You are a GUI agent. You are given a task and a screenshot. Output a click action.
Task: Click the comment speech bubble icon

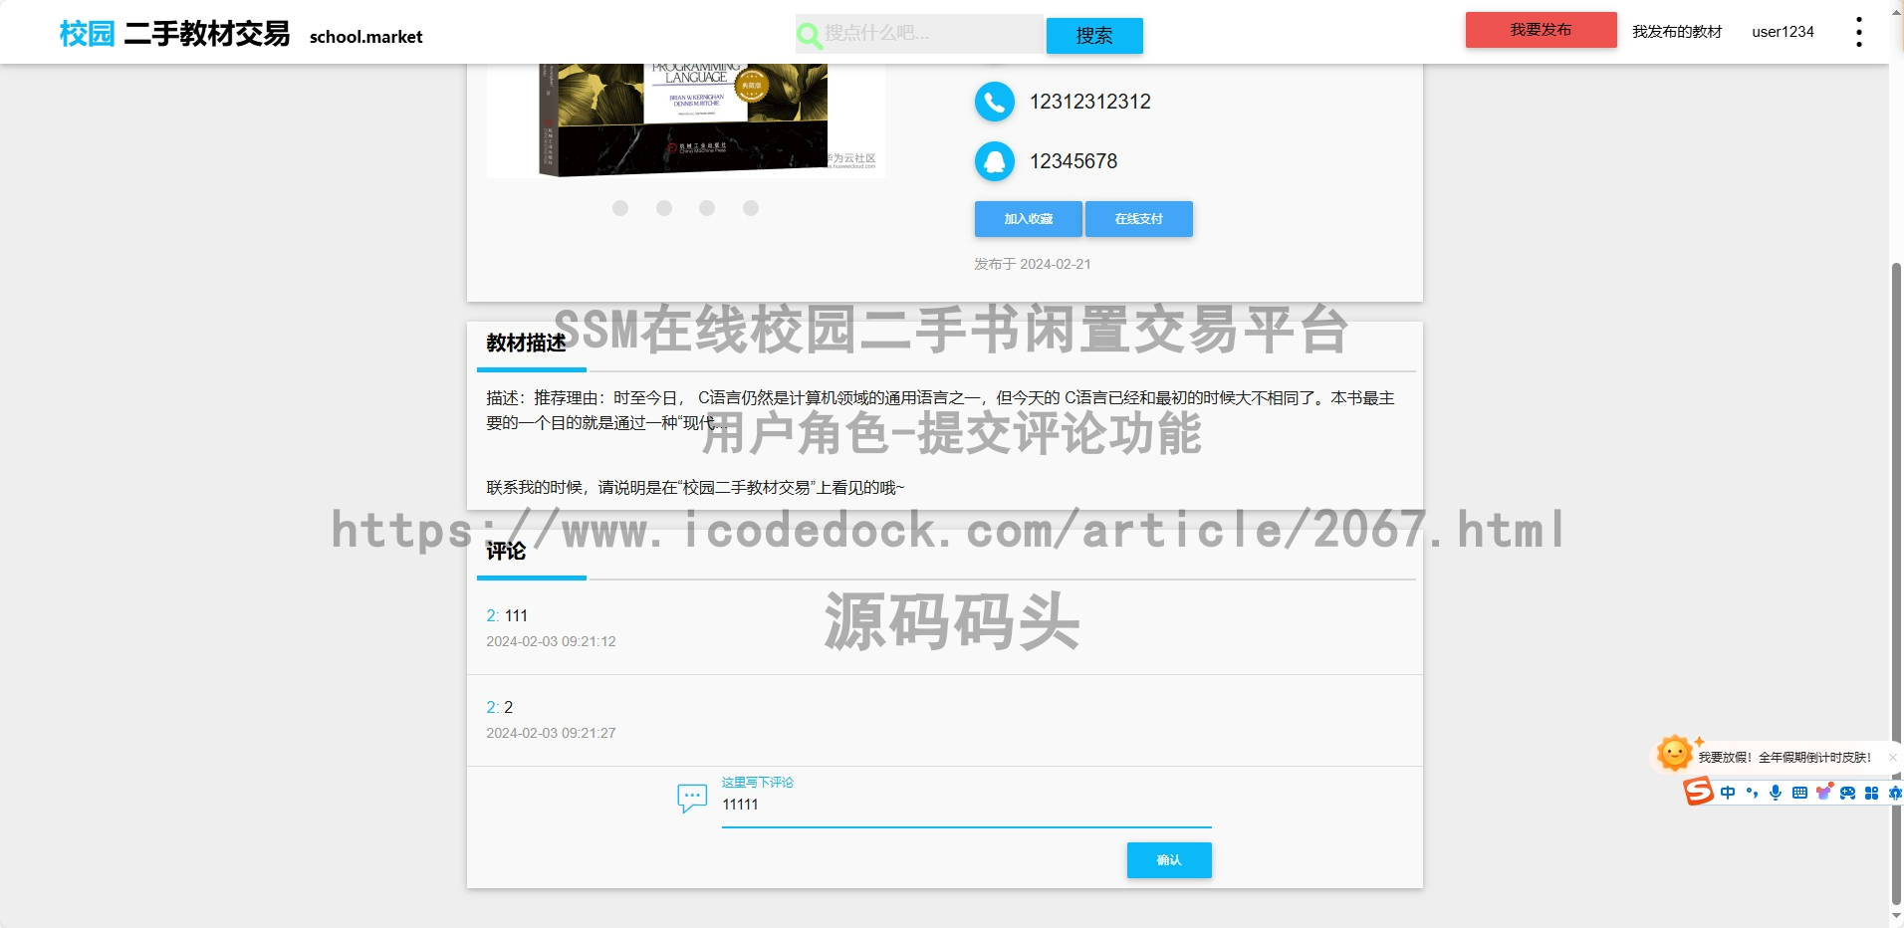(x=692, y=798)
